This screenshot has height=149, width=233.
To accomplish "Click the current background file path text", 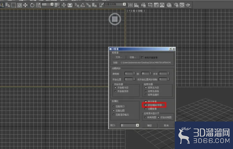I will pos(146,63).
